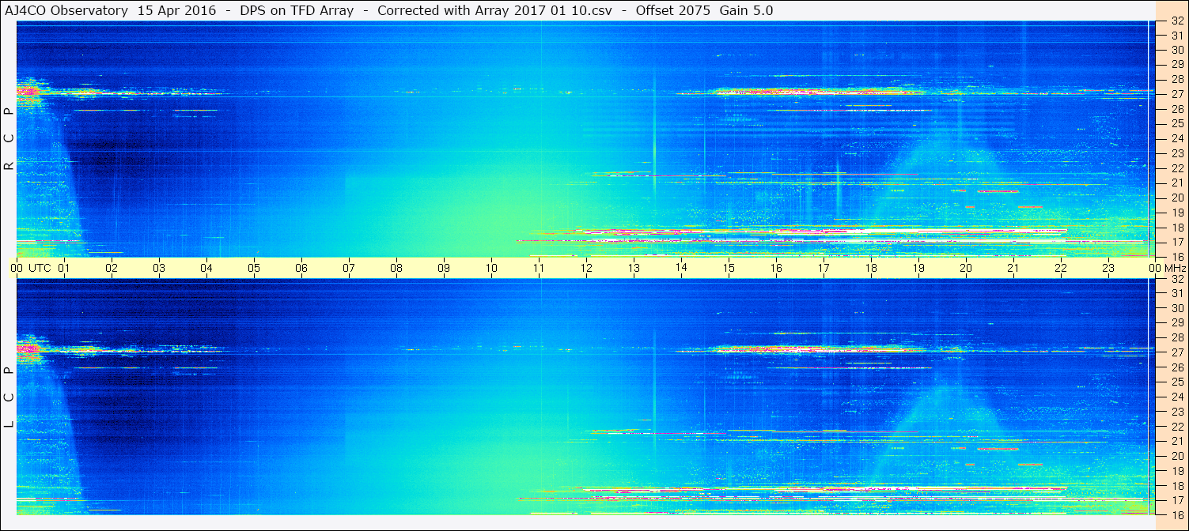1189x531 pixels.
Task: Select the 01 hour mark on time axis
Action: click(x=64, y=268)
